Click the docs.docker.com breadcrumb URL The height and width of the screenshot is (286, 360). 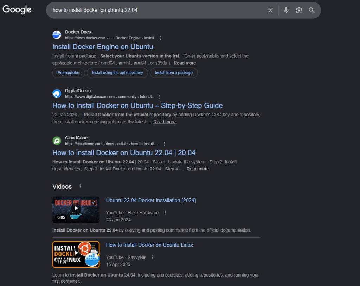pos(110,38)
